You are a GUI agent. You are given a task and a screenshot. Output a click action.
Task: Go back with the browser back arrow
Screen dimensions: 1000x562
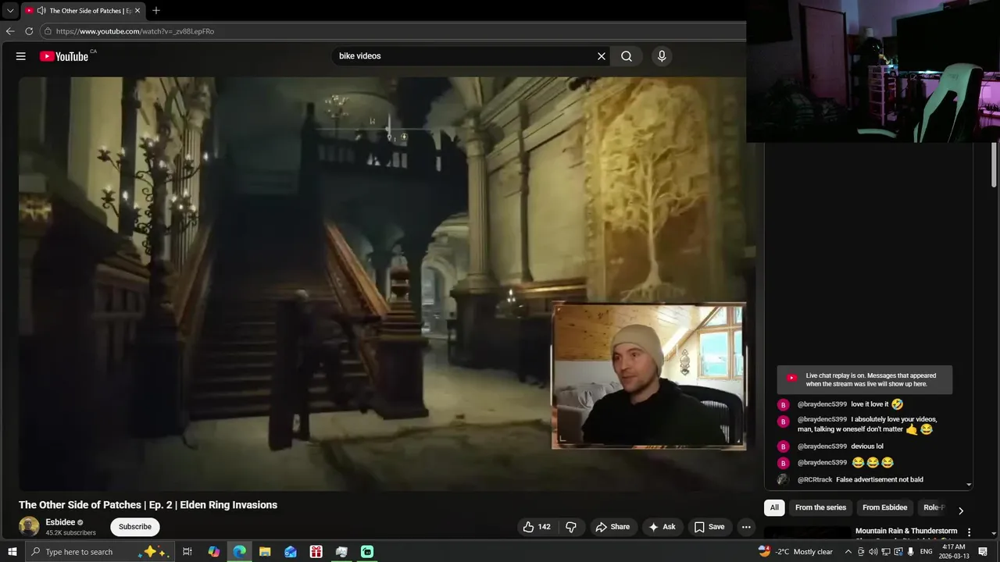coord(10,31)
